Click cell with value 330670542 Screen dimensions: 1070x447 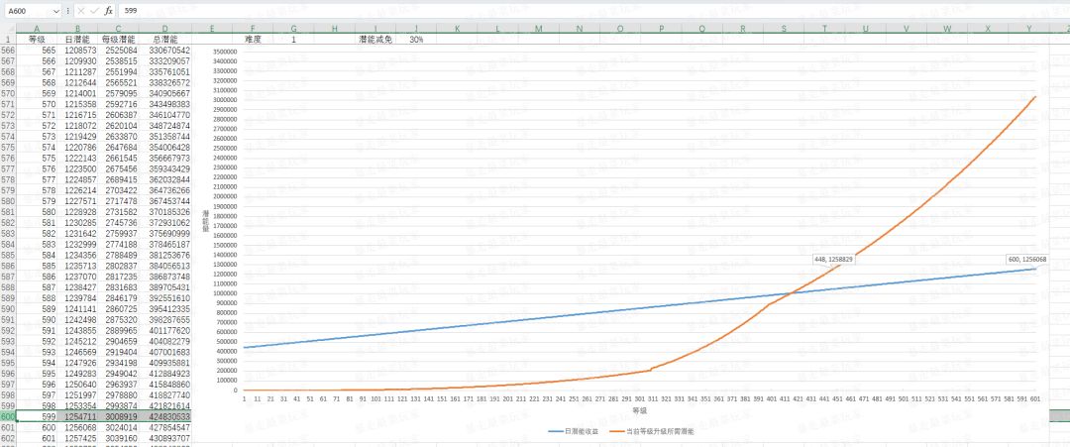point(164,50)
